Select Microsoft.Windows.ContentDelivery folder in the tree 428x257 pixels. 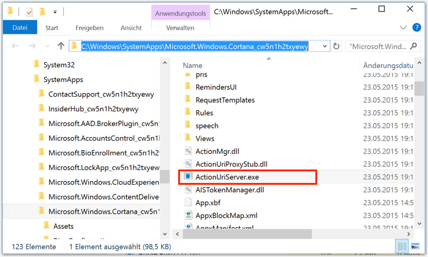pos(103,197)
